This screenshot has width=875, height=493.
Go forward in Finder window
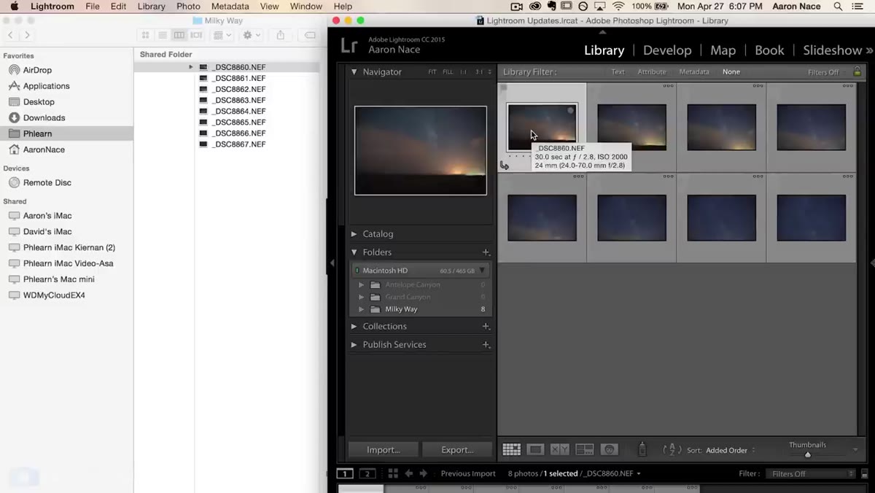[28, 35]
